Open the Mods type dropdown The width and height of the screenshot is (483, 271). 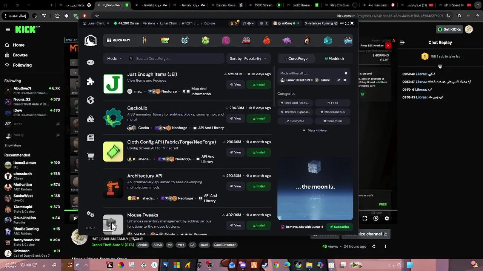click(114, 58)
